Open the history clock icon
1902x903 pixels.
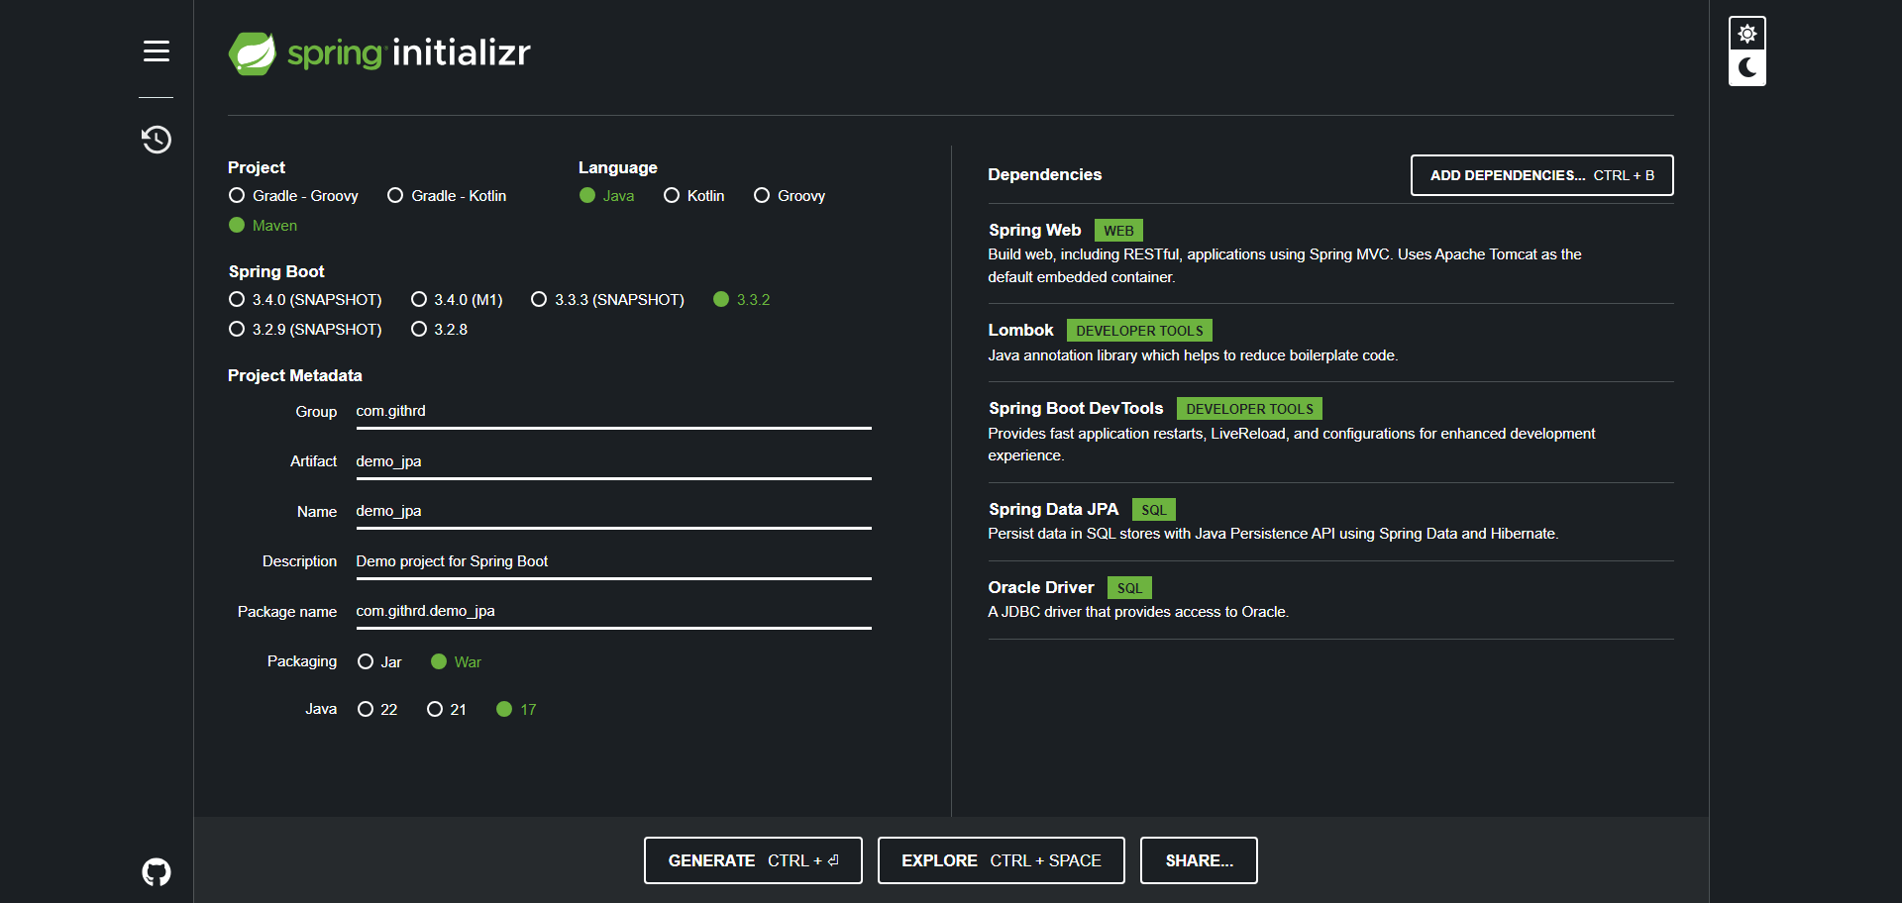(157, 140)
